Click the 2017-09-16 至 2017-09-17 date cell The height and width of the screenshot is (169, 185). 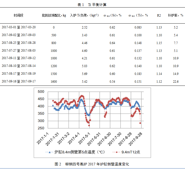tap(19, 81)
